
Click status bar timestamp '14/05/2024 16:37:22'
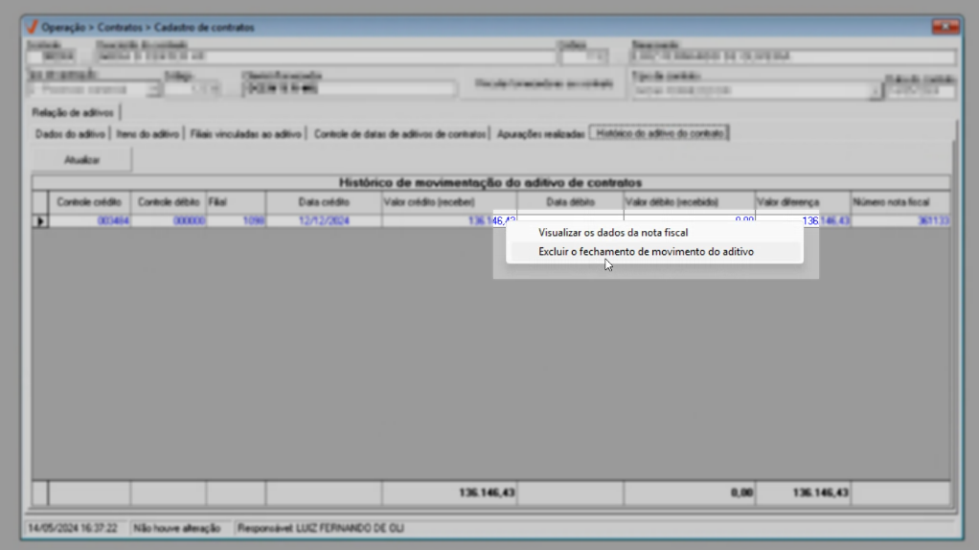tap(73, 528)
